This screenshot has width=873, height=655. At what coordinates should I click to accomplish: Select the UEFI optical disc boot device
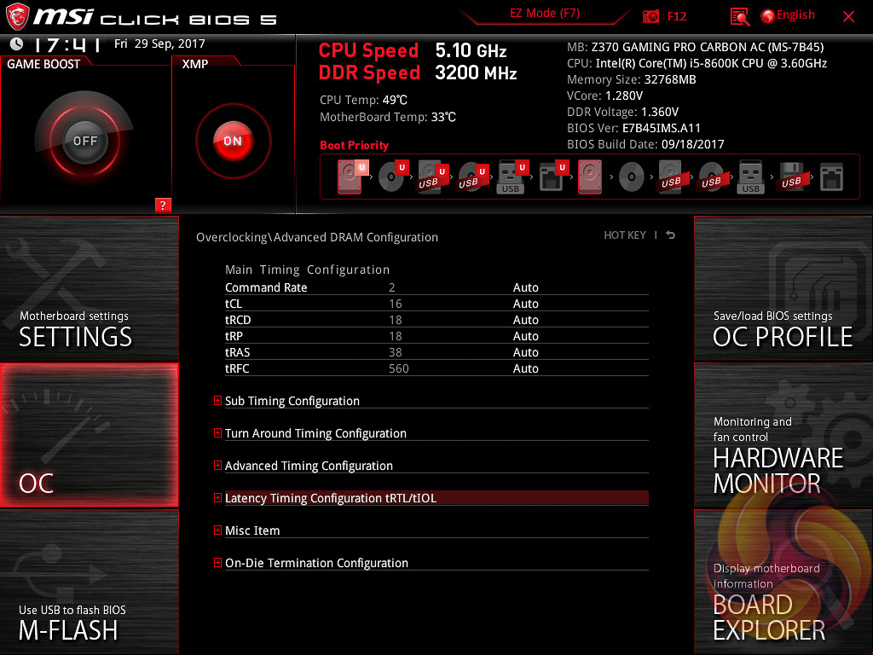coord(392,177)
